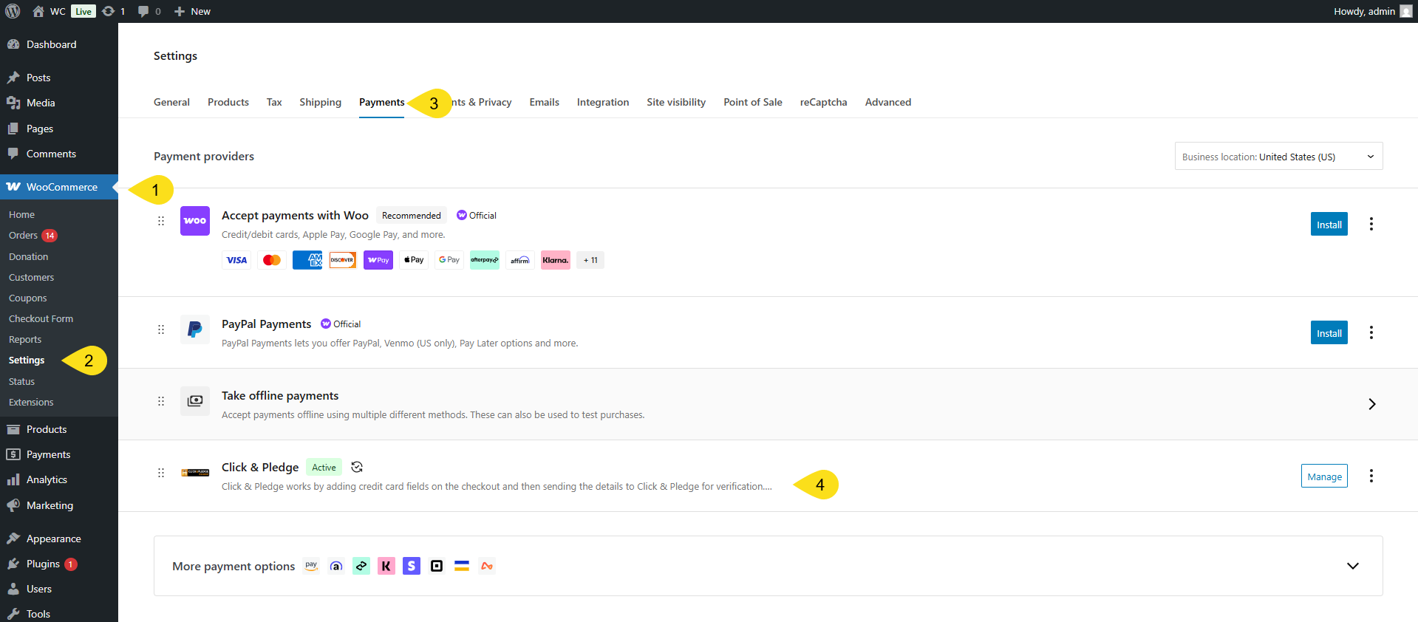Click the Woo purple logo icon
Image resolution: width=1418 pixels, height=622 pixels.
195,221
